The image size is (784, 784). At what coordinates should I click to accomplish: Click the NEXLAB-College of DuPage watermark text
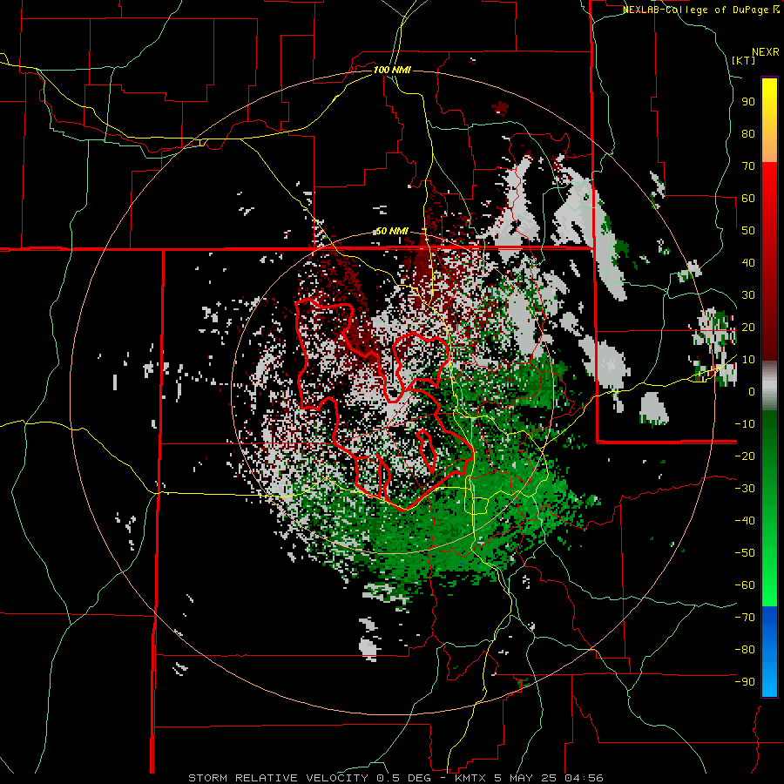[701, 10]
